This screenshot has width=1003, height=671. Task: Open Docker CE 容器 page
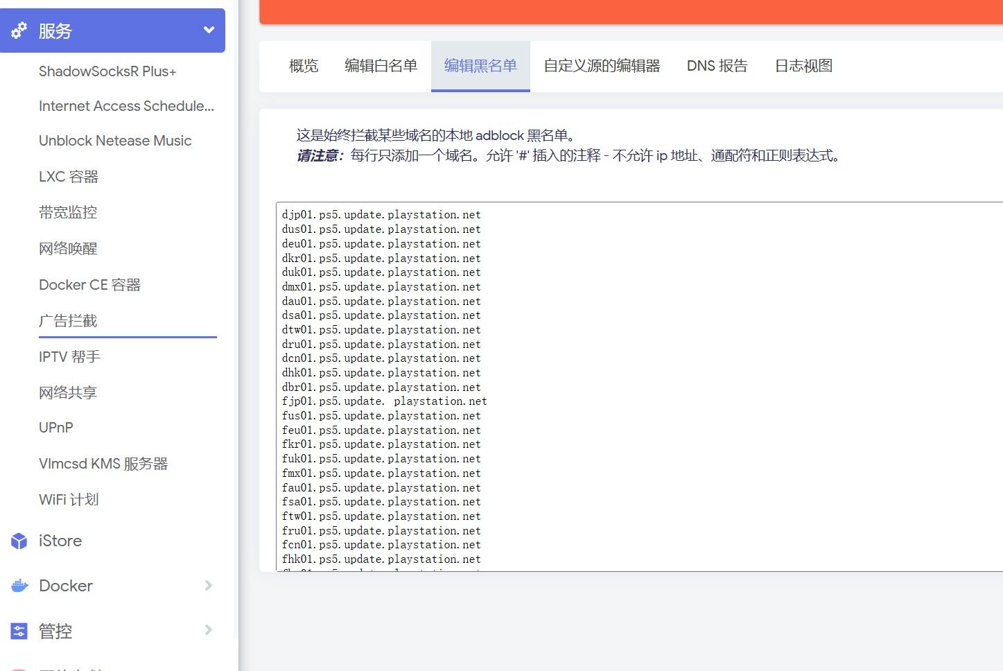90,285
